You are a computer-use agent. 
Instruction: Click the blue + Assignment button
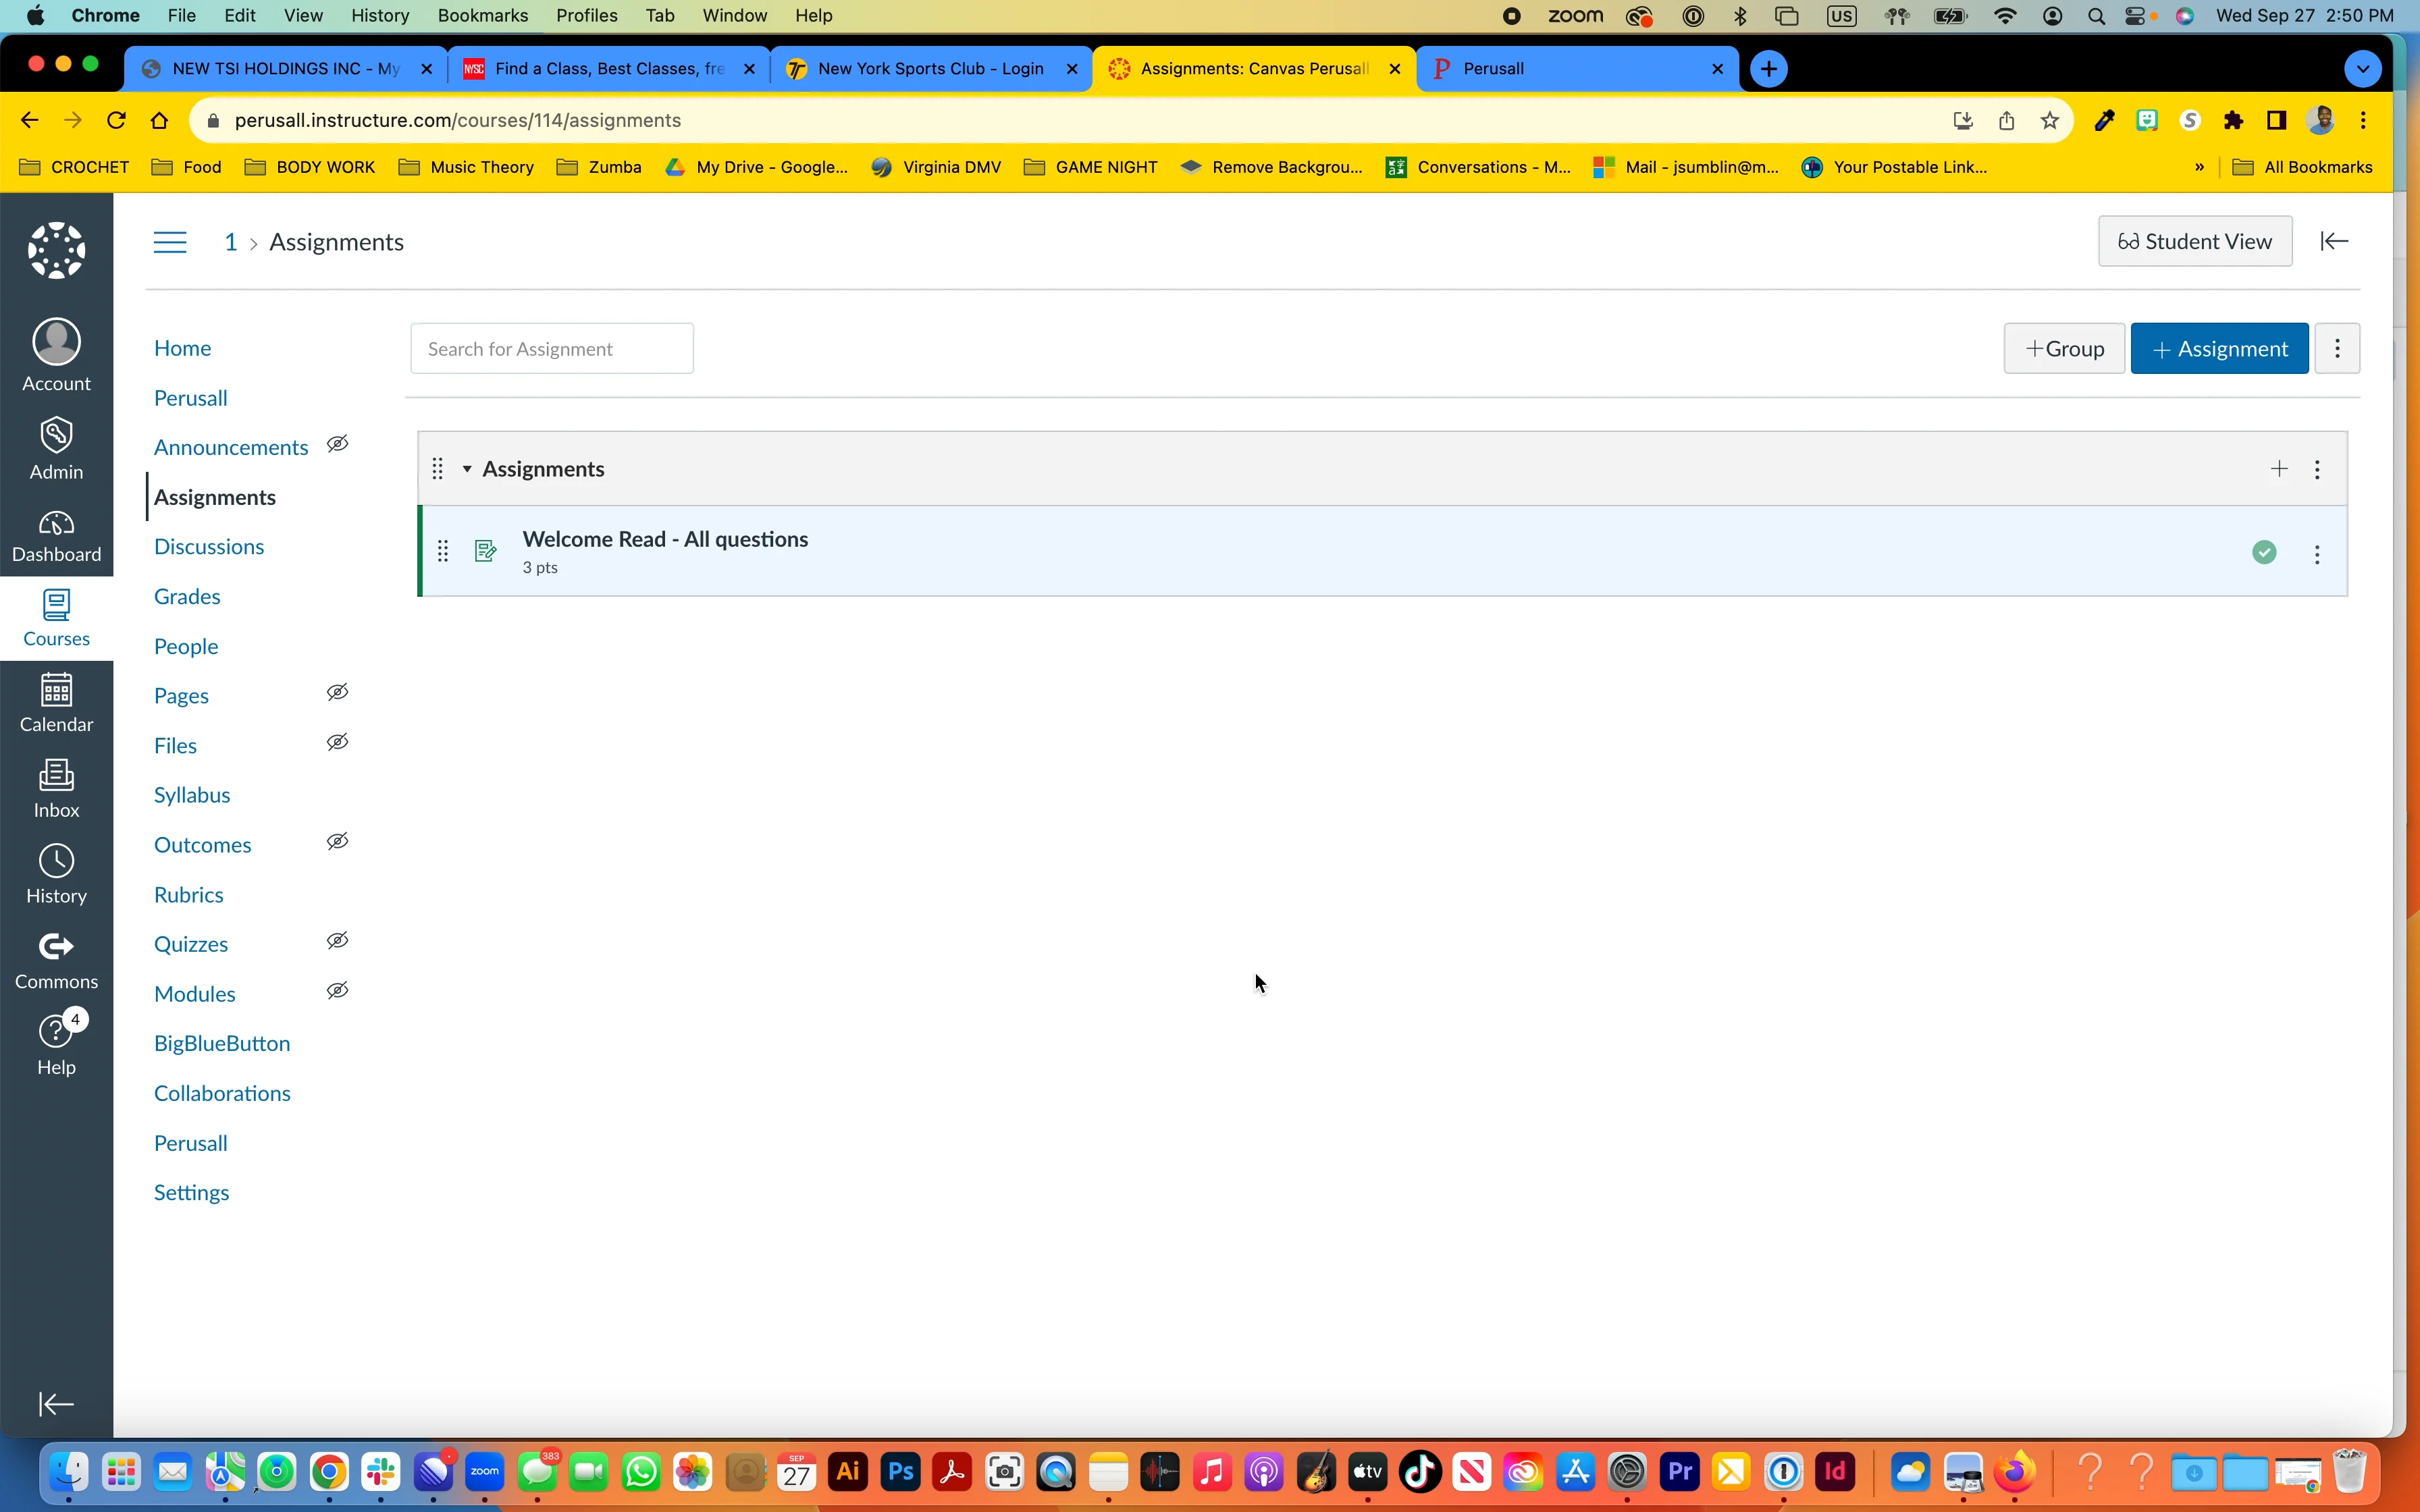coord(2219,348)
